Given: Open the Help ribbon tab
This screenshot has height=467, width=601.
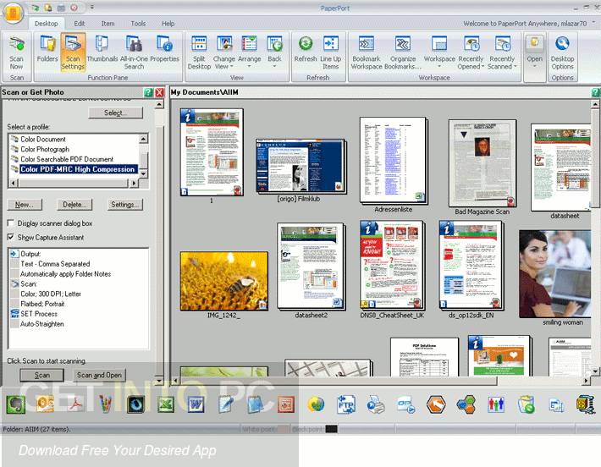Looking at the screenshot, I should coord(168,24).
